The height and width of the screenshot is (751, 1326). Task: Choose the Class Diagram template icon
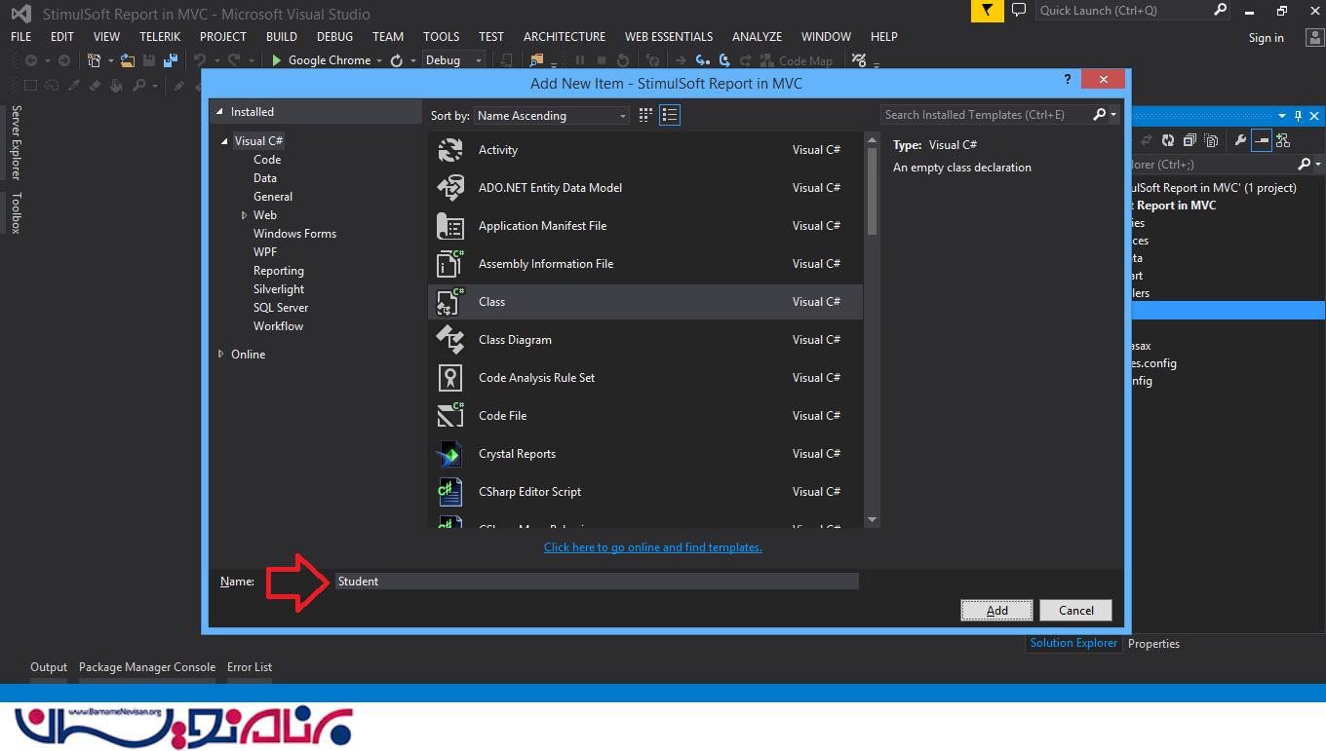pyautogui.click(x=449, y=340)
